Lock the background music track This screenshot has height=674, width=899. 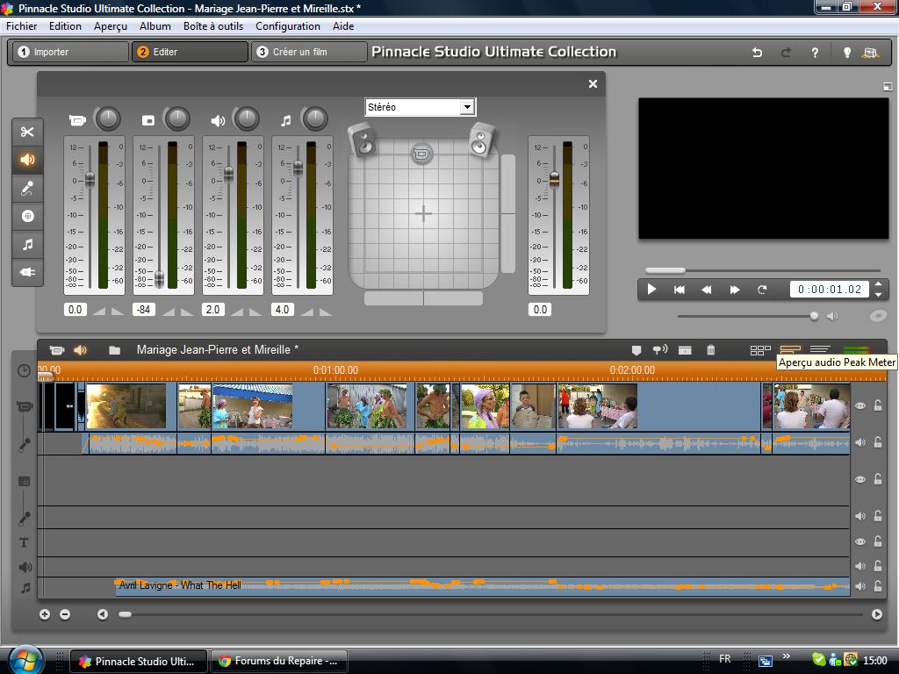pos(878,585)
